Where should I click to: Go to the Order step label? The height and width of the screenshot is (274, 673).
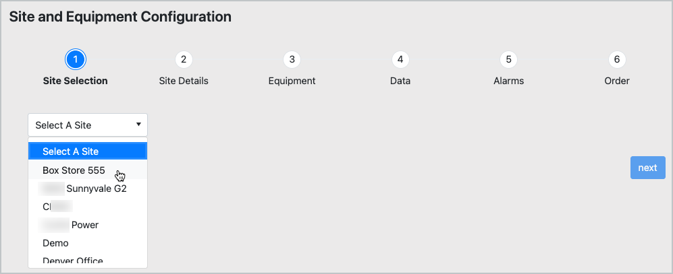(x=617, y=81)
